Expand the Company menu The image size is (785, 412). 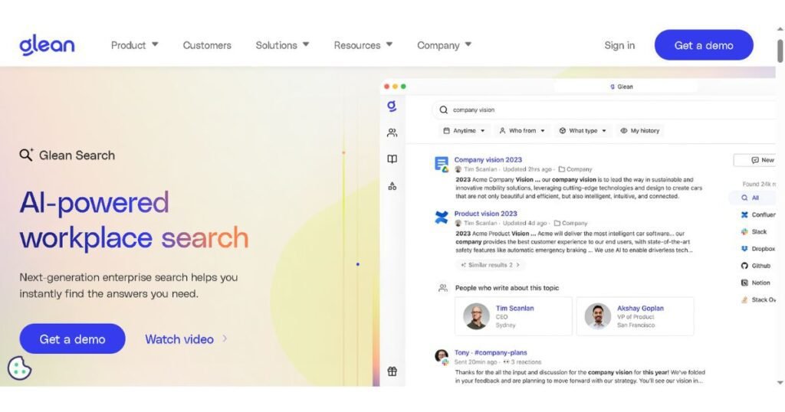click(444, 45)
